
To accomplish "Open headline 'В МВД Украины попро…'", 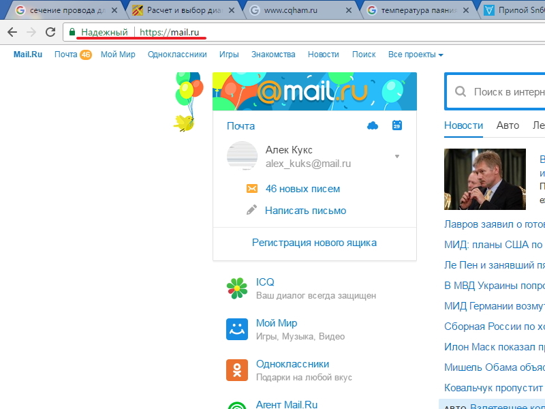I will click(495, 286).
